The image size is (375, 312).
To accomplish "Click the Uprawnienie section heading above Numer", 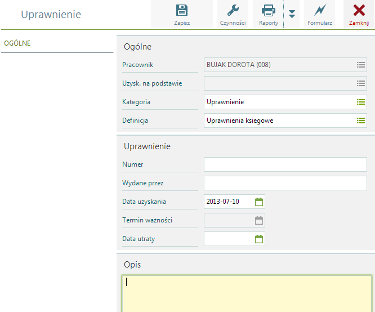I will (x=147, y=146).
